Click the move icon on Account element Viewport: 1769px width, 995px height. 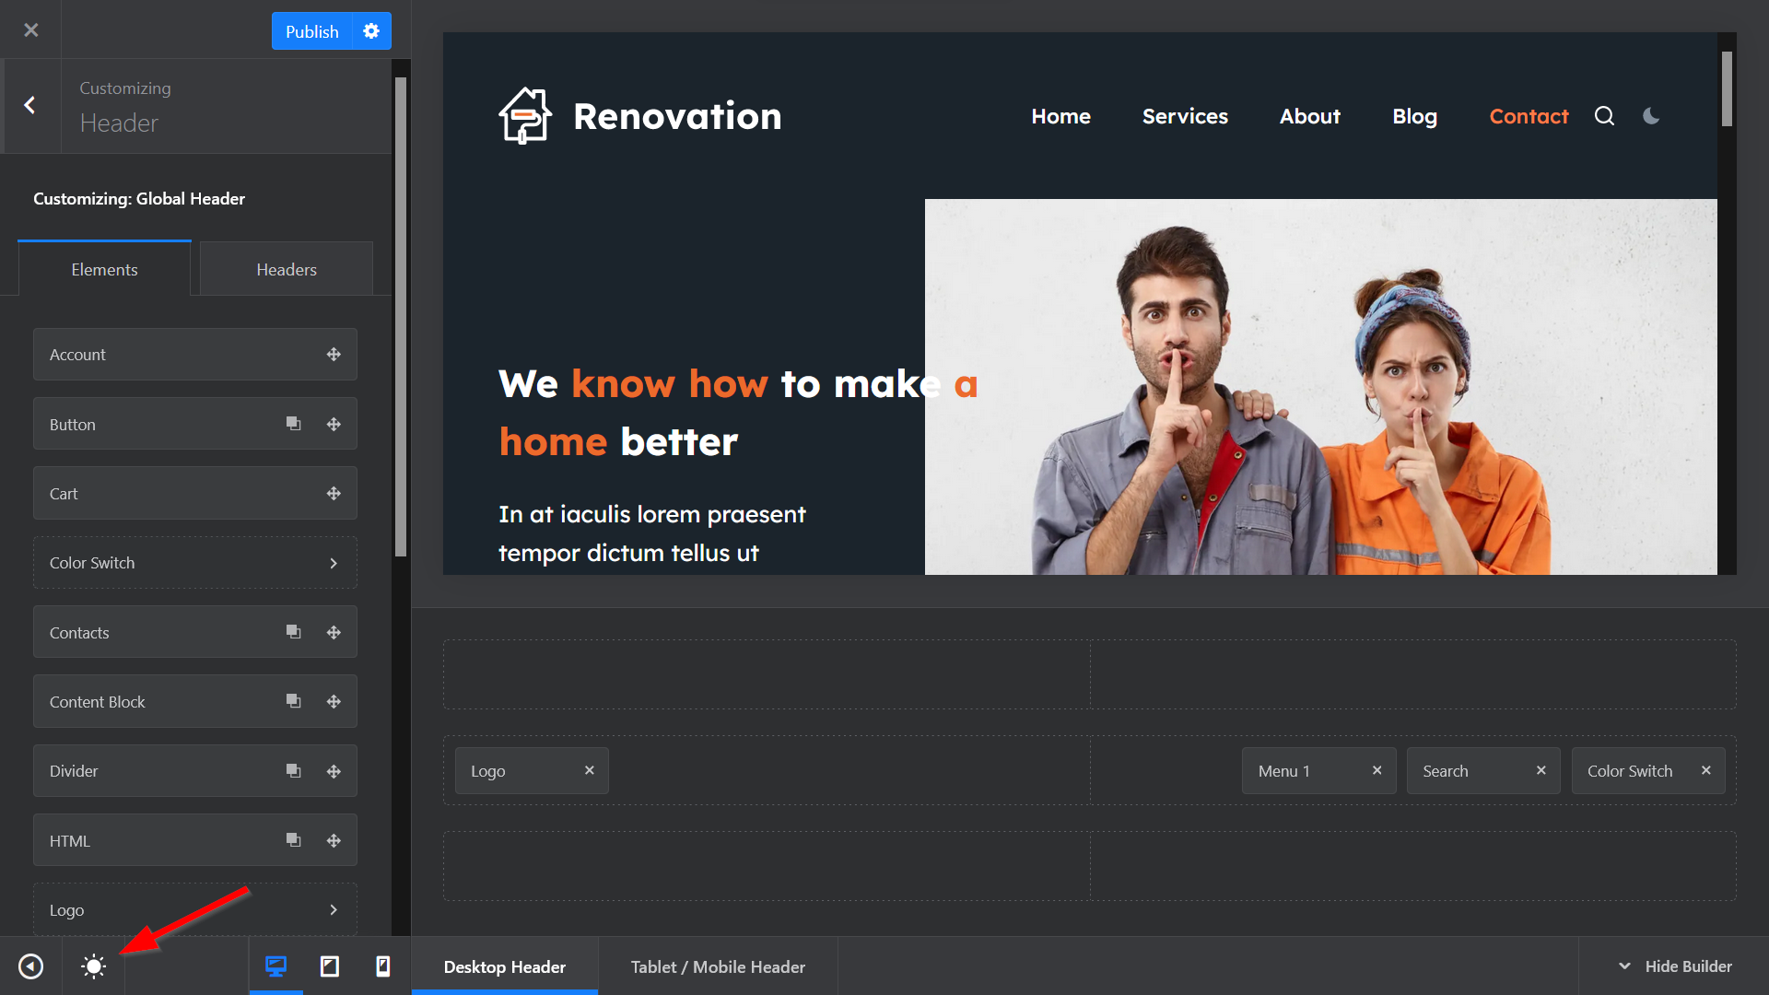pyautogui.click(x=334, y=355)
